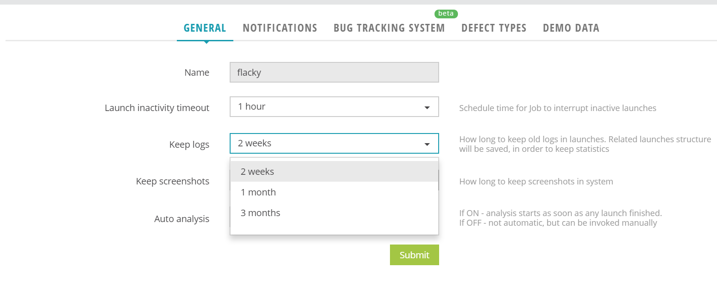Switch to the Defect Types tab
This screenshot has width=717, height=295.
pyautogui.click(x=494, y=28)
